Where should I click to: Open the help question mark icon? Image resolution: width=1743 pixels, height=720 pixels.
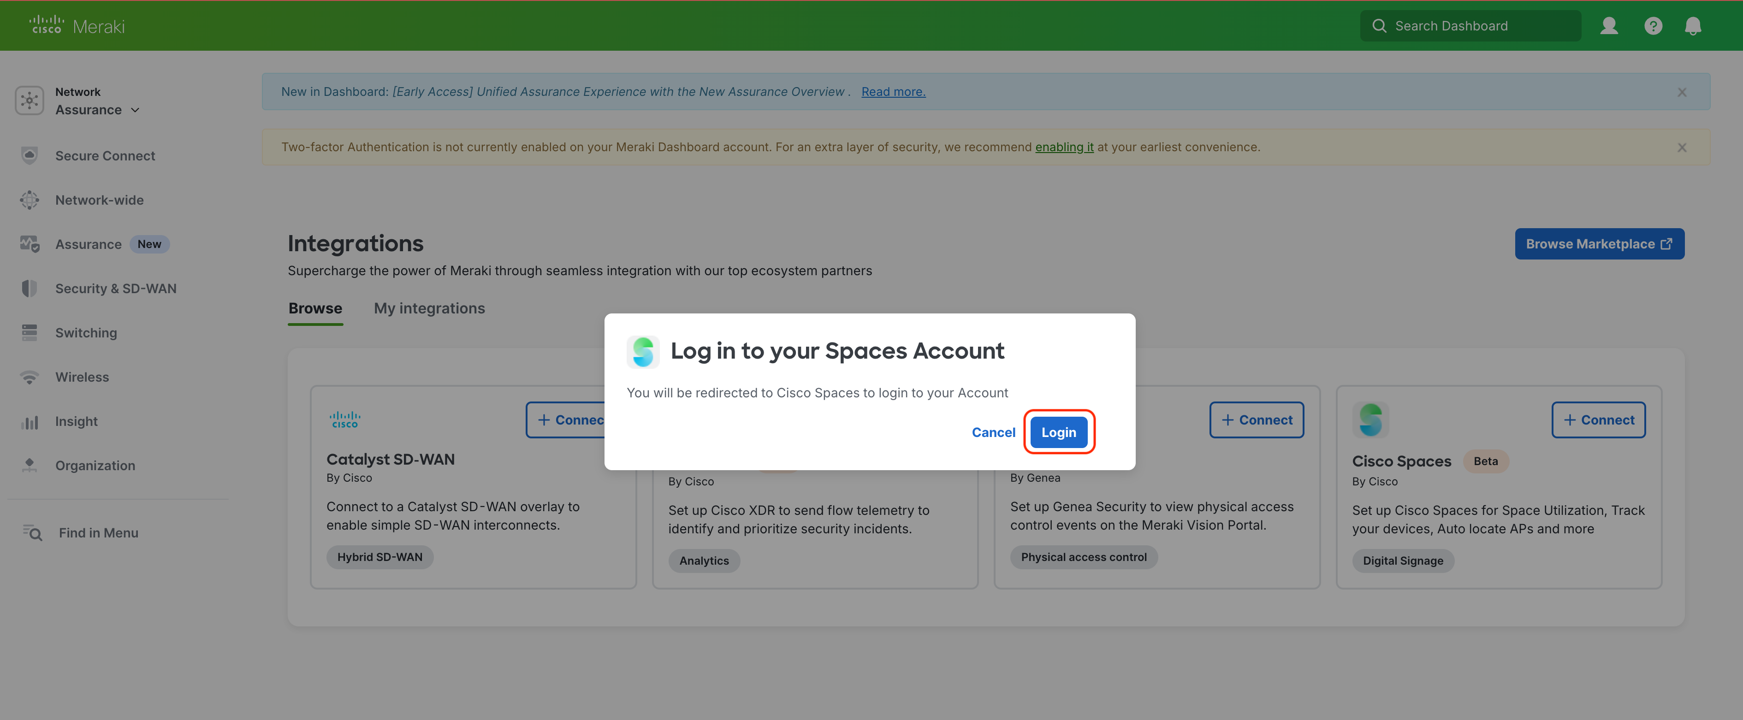[x=1652, y=26]
